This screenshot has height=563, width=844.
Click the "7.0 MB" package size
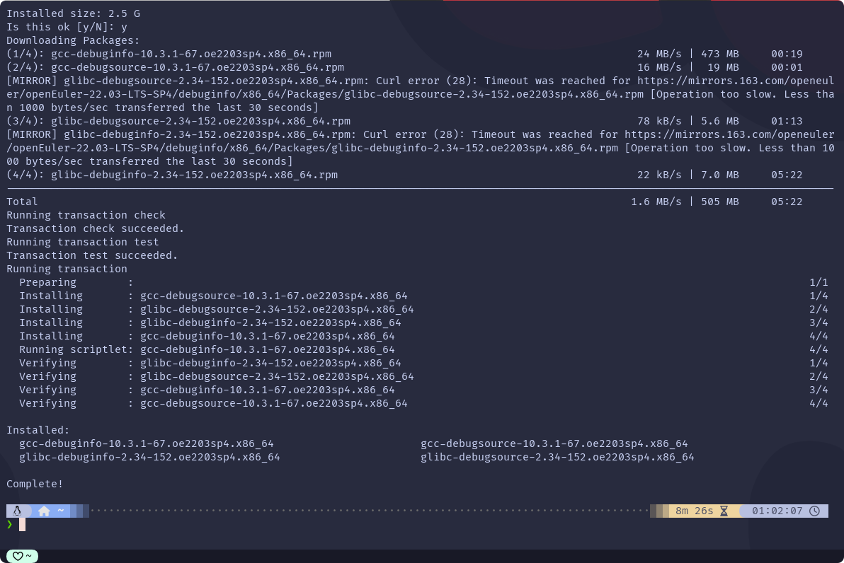coord(719,175)
